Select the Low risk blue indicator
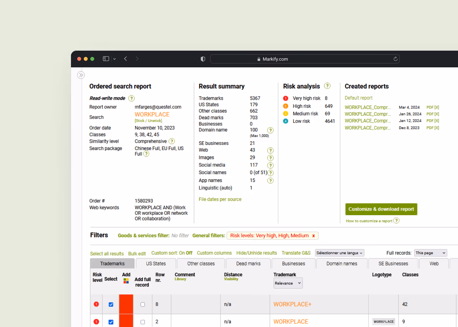Screen dimensions: 458x327 coord(286,121)
